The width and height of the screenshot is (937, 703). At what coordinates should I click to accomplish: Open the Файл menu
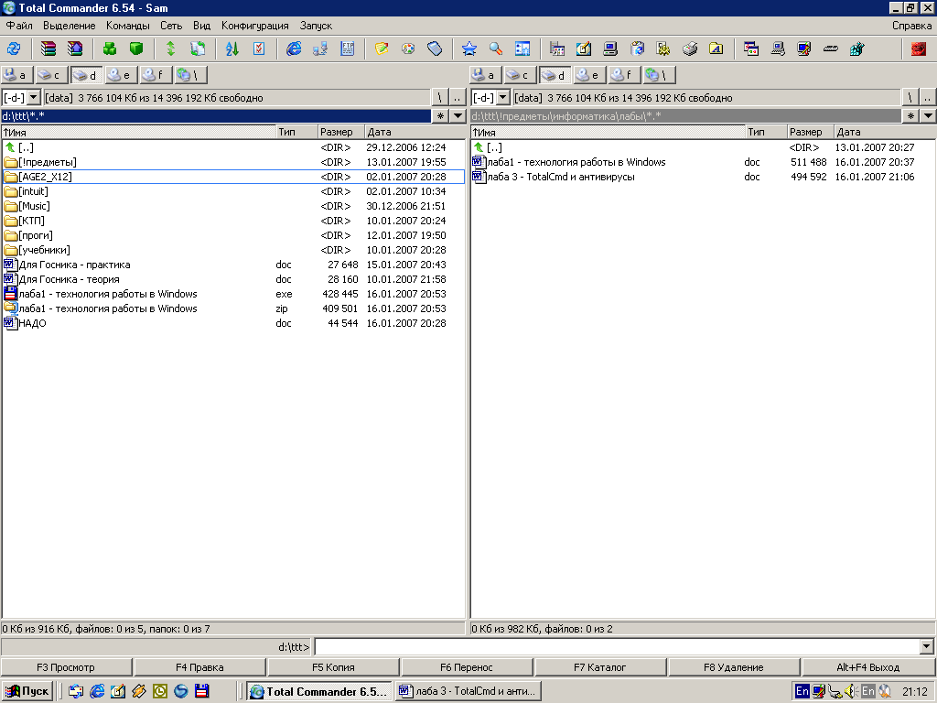[x=19, y=26]
